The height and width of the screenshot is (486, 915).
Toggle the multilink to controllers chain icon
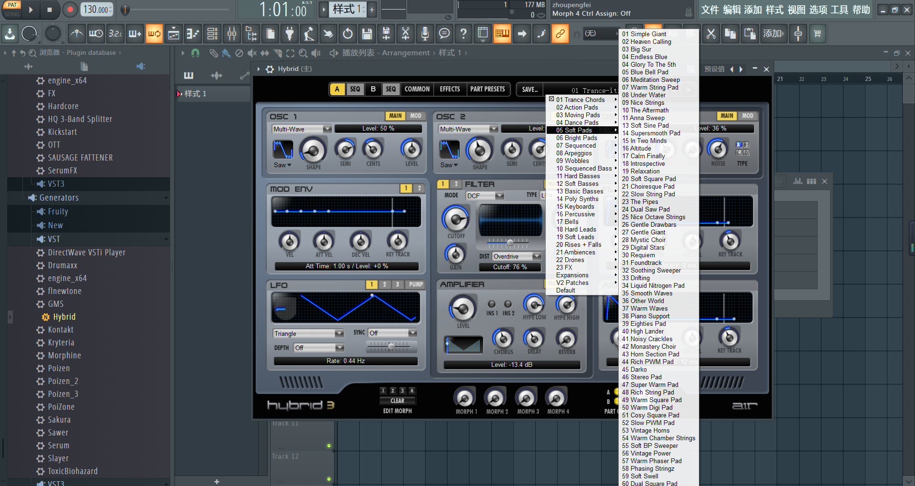click(560, 33)
